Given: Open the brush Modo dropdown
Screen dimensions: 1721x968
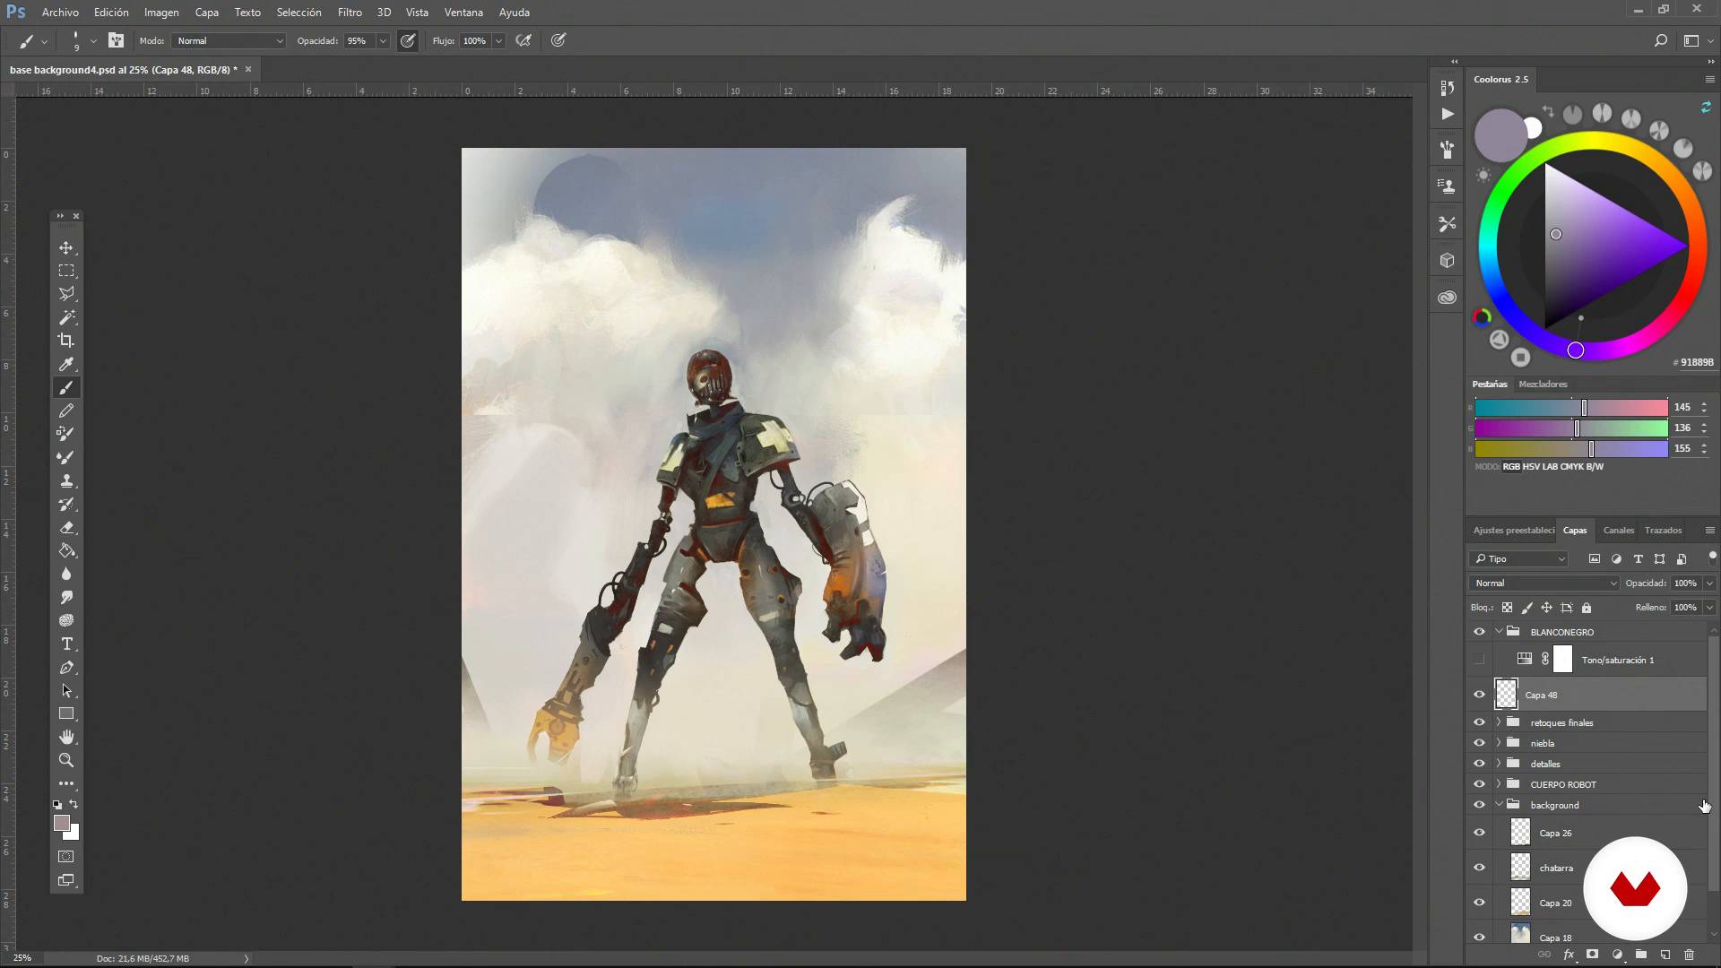Looking at the screenshot, I should [229, 40].
